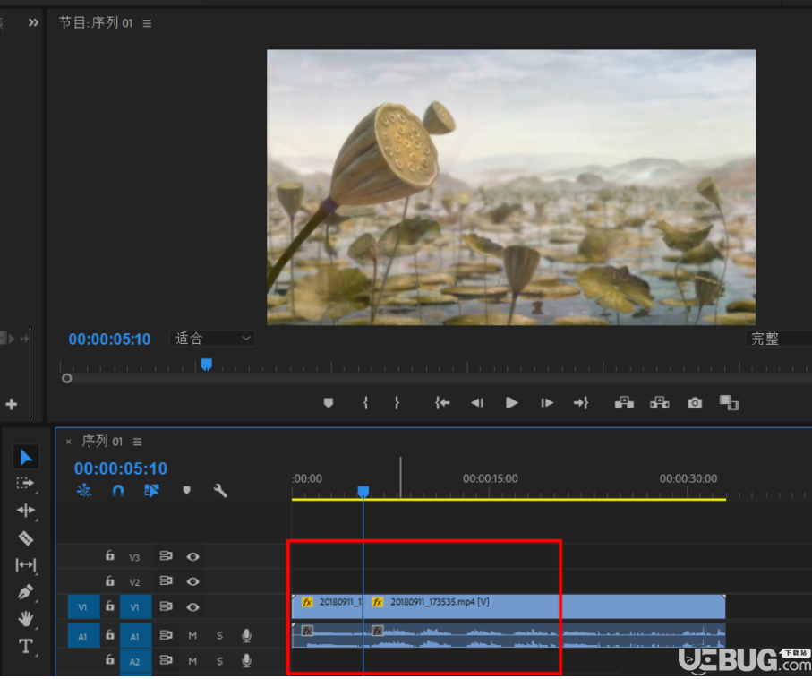812x679 pixels.
Task: Step back one frame
Action: (477, 403)
